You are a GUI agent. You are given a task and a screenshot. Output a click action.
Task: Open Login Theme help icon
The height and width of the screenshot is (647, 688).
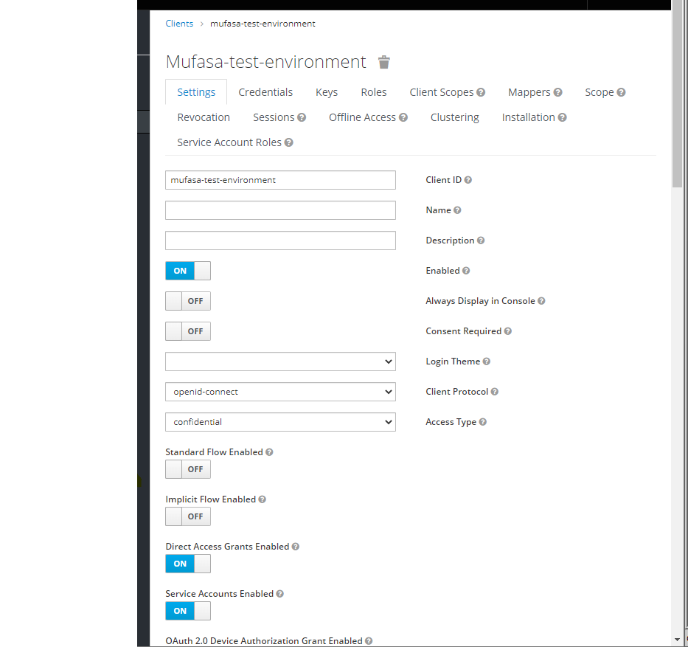pos(486,361)
